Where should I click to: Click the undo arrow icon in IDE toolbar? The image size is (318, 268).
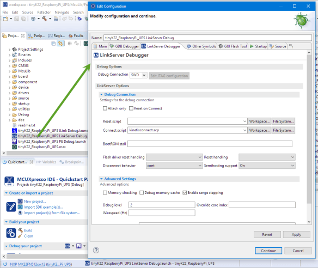click(x=64, y=19)
